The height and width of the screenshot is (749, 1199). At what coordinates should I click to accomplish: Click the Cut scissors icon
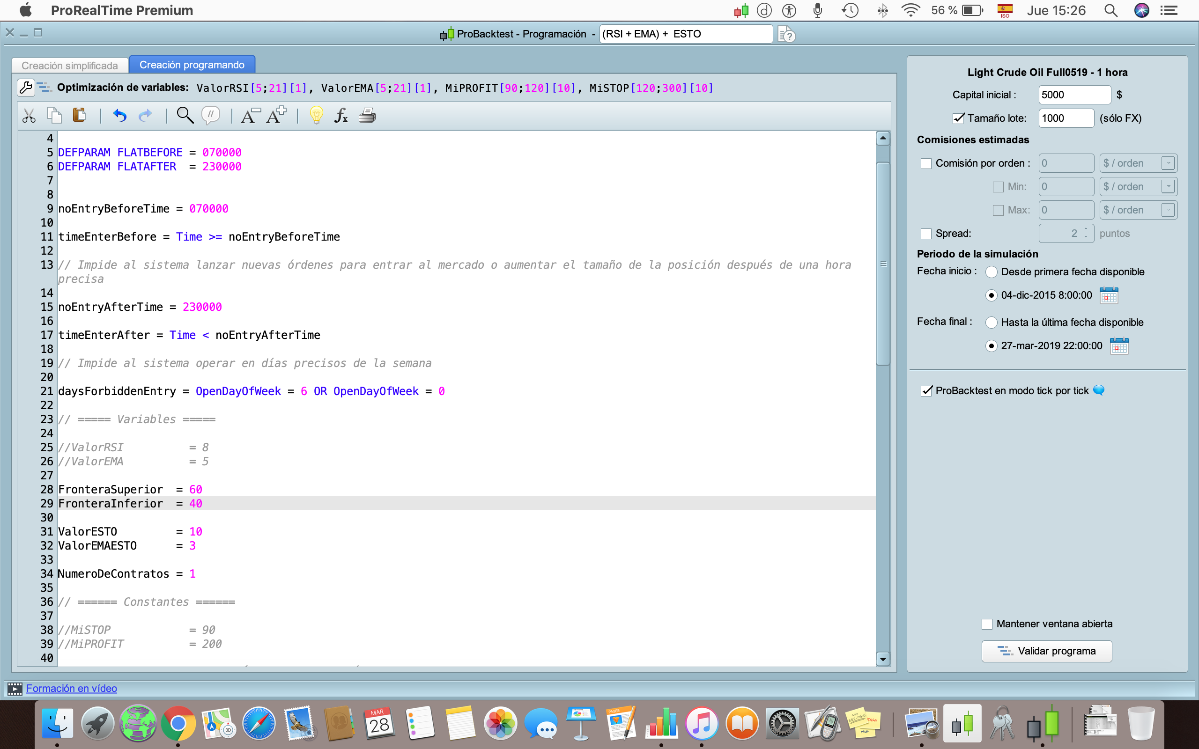29,116
